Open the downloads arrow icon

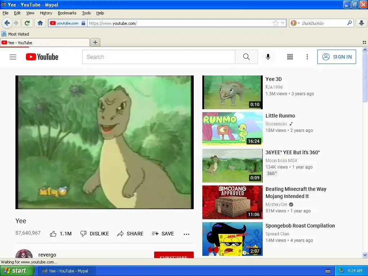[x=362, y=23]
